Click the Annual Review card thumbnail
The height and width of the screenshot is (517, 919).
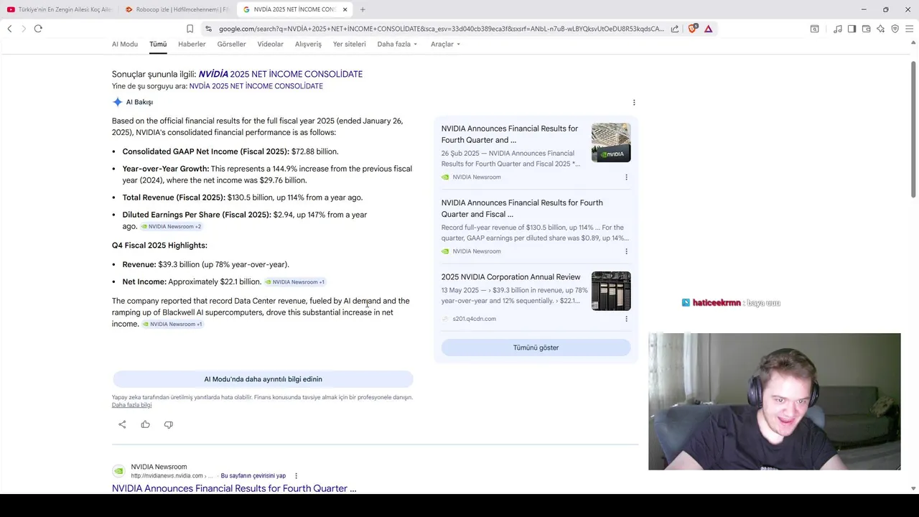coord(611,291)
